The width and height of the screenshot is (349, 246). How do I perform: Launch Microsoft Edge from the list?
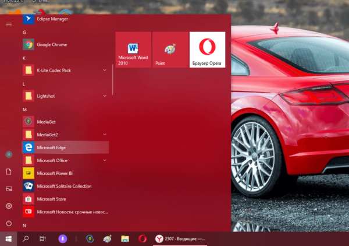coord(66,147)
